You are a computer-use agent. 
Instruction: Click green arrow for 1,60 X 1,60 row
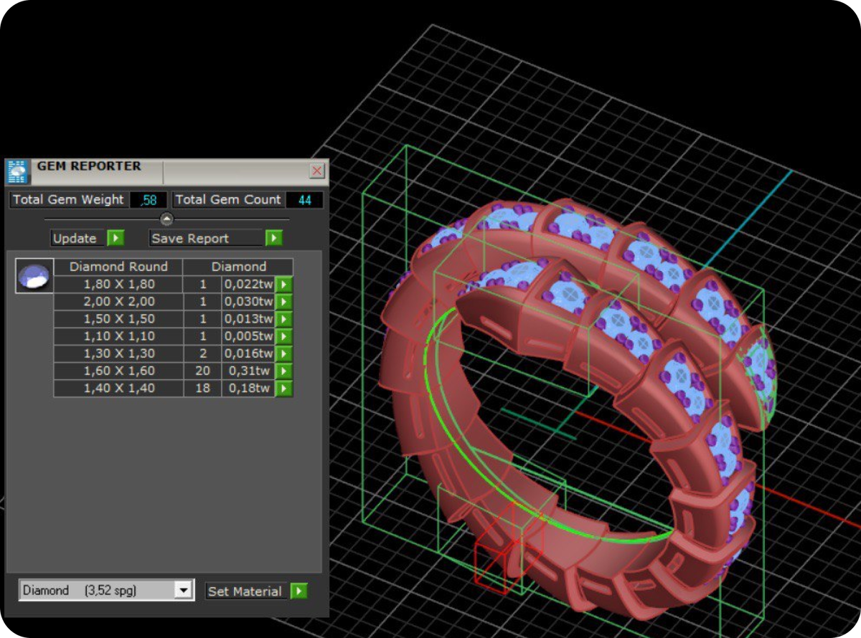coord(284,371)
